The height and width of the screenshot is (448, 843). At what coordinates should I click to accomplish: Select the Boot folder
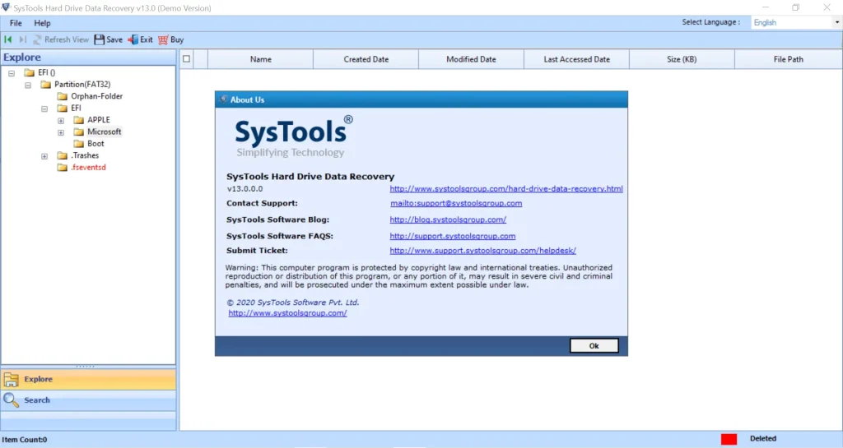tap(95, 143)
